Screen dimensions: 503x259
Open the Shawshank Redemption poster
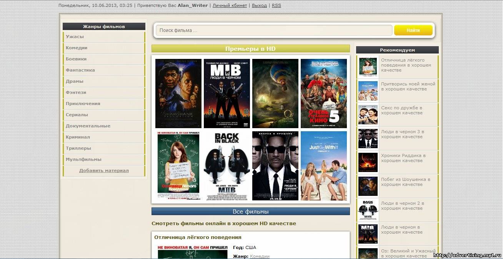click(x=178, y=94)
